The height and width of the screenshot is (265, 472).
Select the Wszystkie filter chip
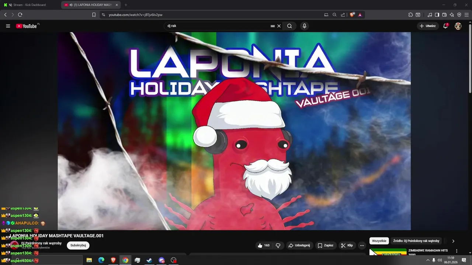379,241
